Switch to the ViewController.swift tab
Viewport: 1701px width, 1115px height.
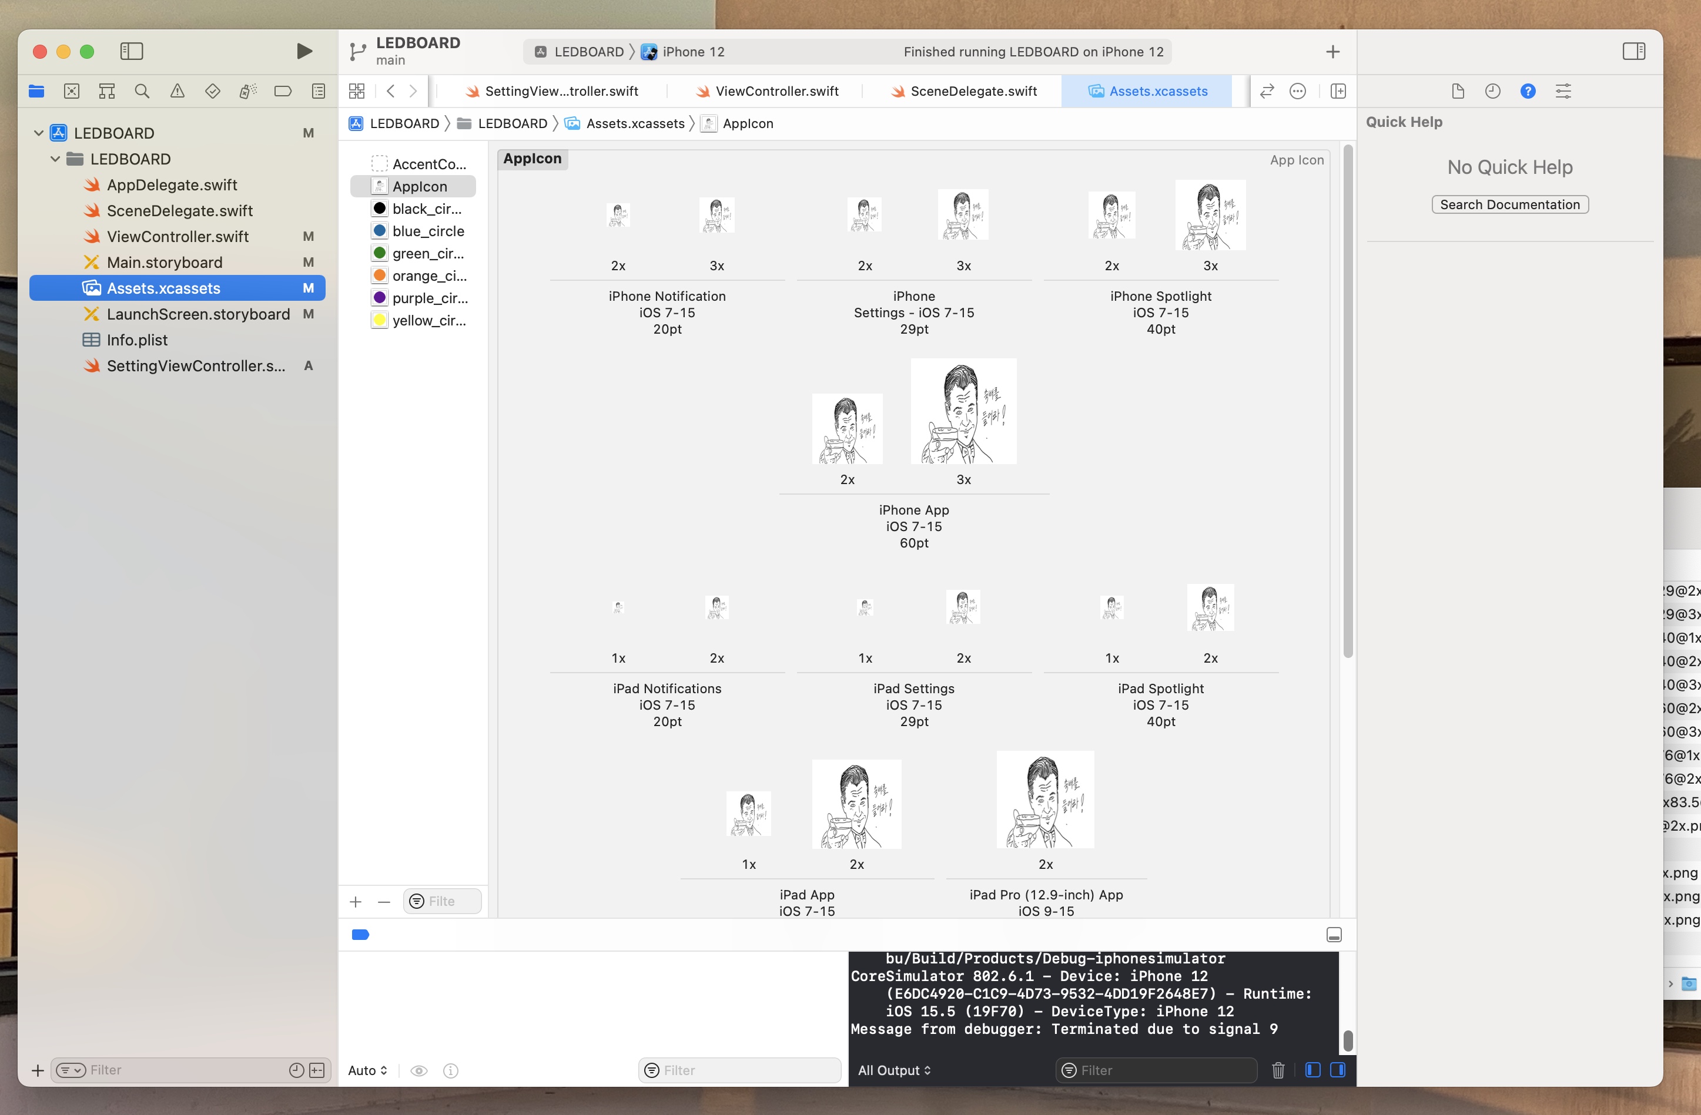click(x=777, y=90)
